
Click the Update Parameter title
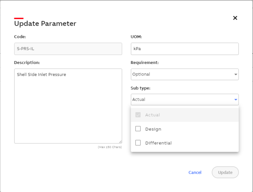click(45, 24)
